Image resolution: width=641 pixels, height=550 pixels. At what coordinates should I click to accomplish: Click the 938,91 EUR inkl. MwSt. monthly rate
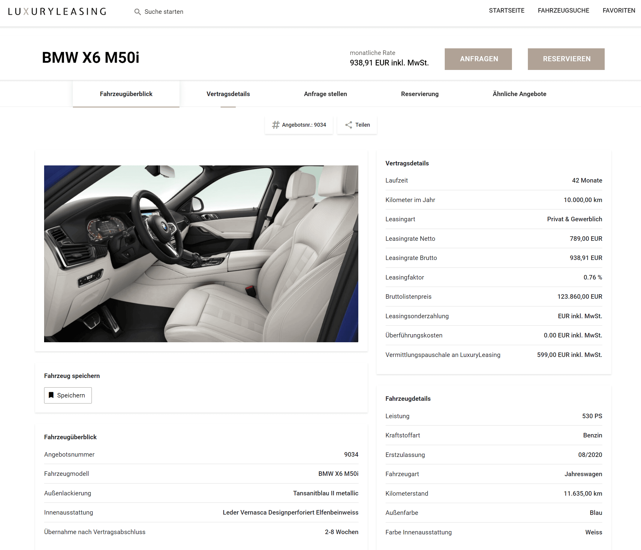tap(389, 63)
